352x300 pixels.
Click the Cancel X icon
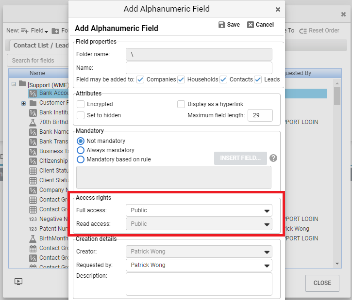[x=251, y=25]
